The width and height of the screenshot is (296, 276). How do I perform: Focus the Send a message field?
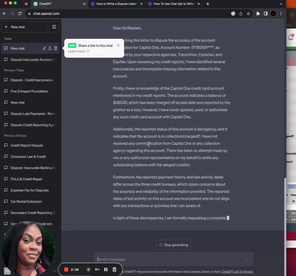click(170, 259)
